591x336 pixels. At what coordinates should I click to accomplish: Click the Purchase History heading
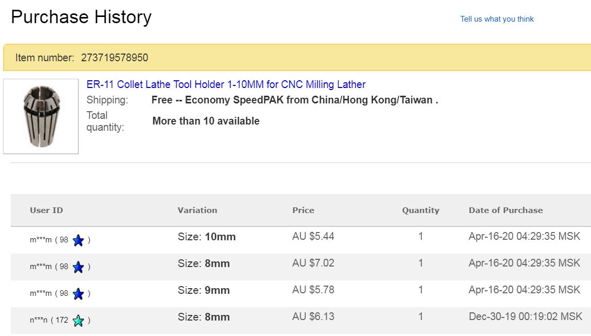(81, 17)
